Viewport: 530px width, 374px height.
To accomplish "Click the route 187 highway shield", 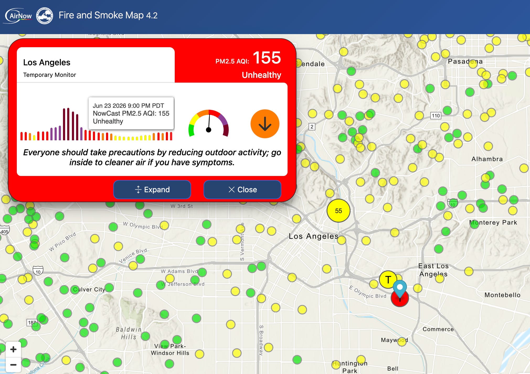I will point(32,323).
